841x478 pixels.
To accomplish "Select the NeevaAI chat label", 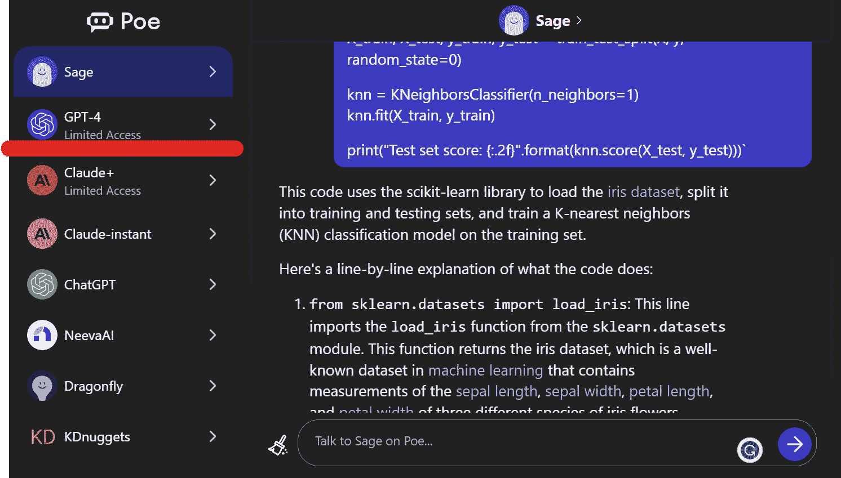I will pos(89,336).
